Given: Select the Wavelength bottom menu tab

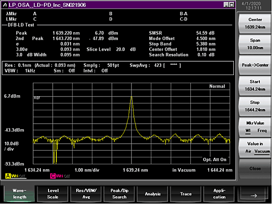Looking at the screenshot, I should [19, 194].
